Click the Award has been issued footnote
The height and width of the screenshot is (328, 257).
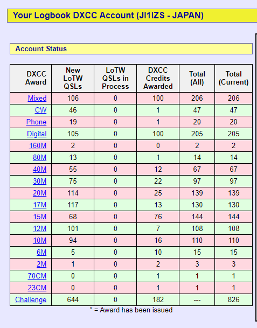[x=131, y=310]
